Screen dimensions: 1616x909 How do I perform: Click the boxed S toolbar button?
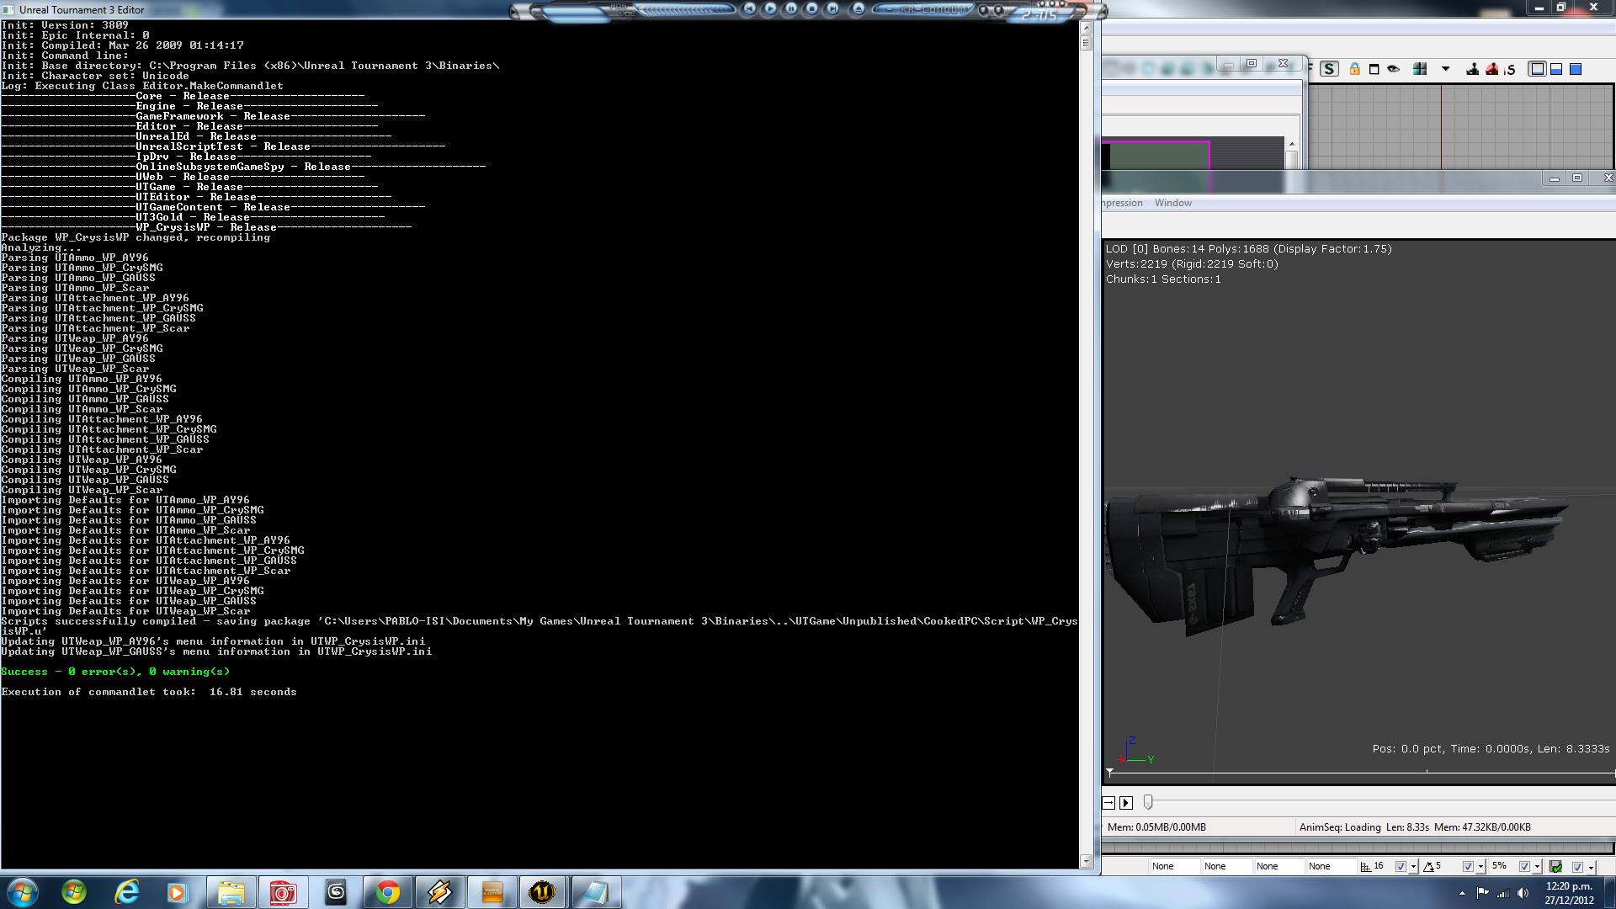[x=1329, y=69]
